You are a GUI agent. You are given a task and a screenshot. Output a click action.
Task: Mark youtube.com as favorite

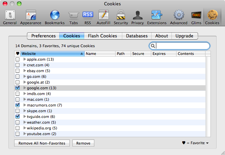(x=18, y=134)
